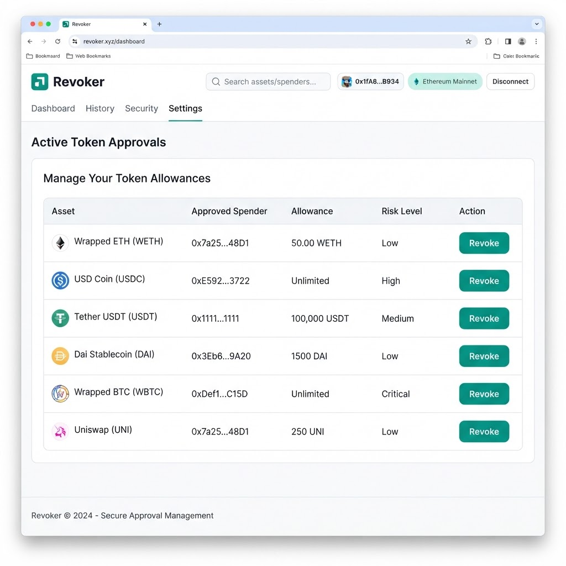Click the 1500 DAI allowance value
Viewport: 566px width, 566px height.
pyautogui.click(x=310, y=357)
